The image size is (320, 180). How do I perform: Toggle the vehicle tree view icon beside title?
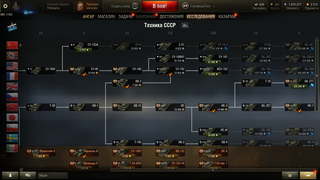point(186,25)
